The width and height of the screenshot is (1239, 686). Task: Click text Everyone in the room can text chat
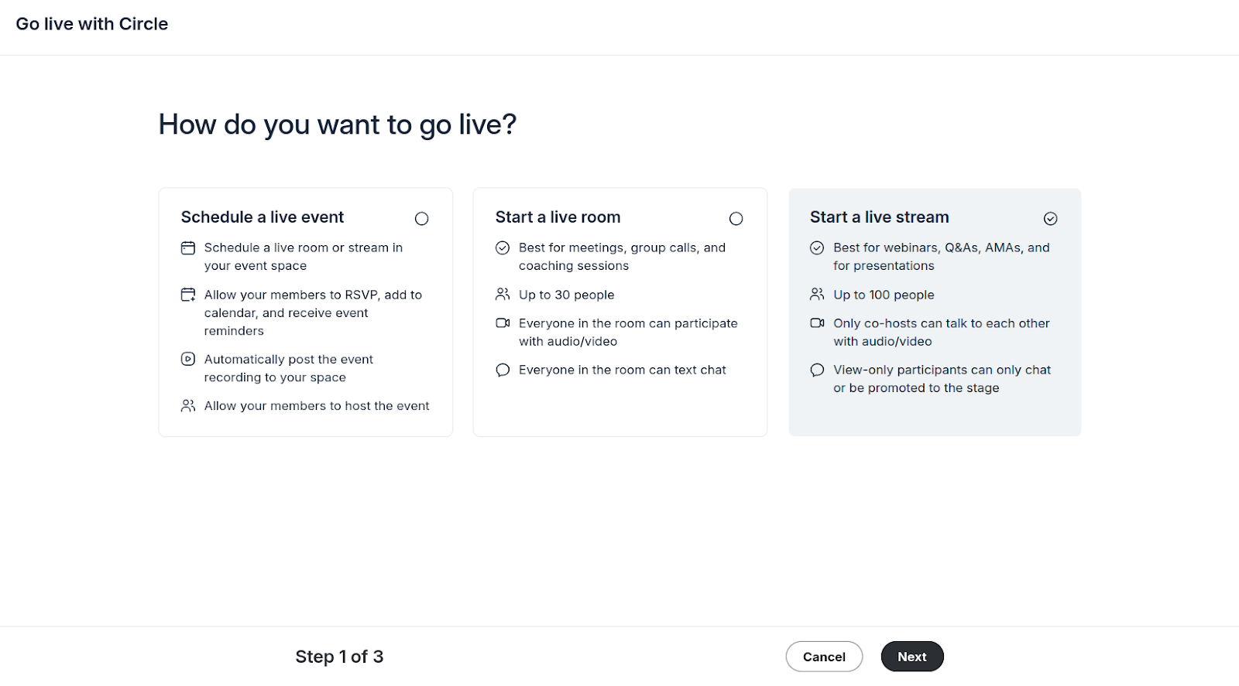pyautogui.click(x=623, y=370)
